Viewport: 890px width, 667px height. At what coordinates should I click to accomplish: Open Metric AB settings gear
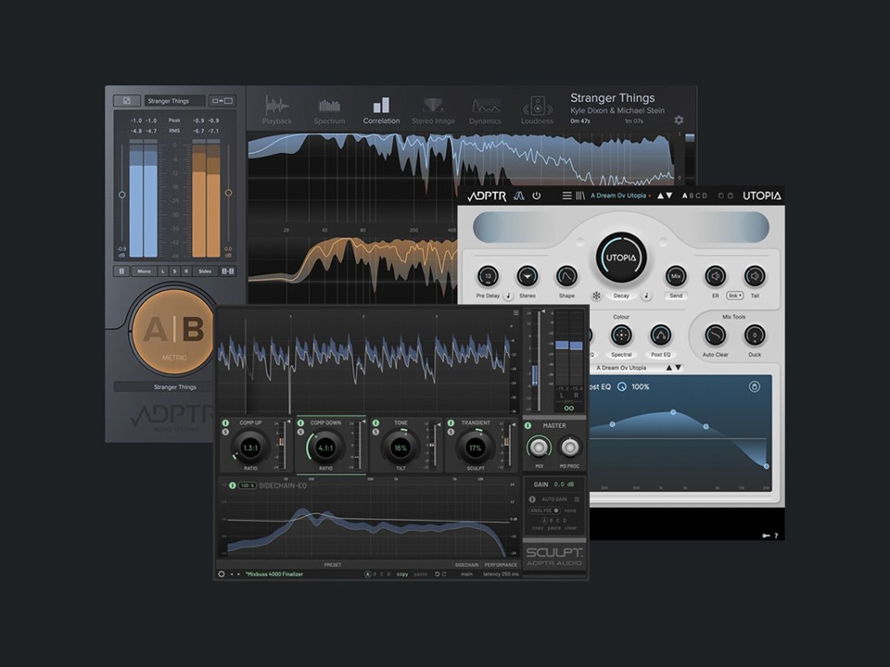tap(679, 120)
